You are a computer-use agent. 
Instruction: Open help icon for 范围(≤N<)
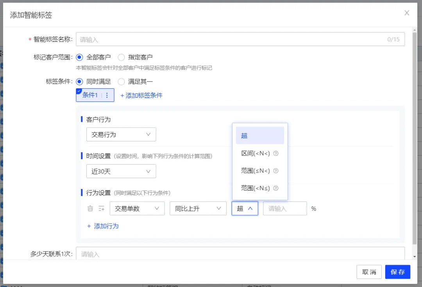[275, 171]
